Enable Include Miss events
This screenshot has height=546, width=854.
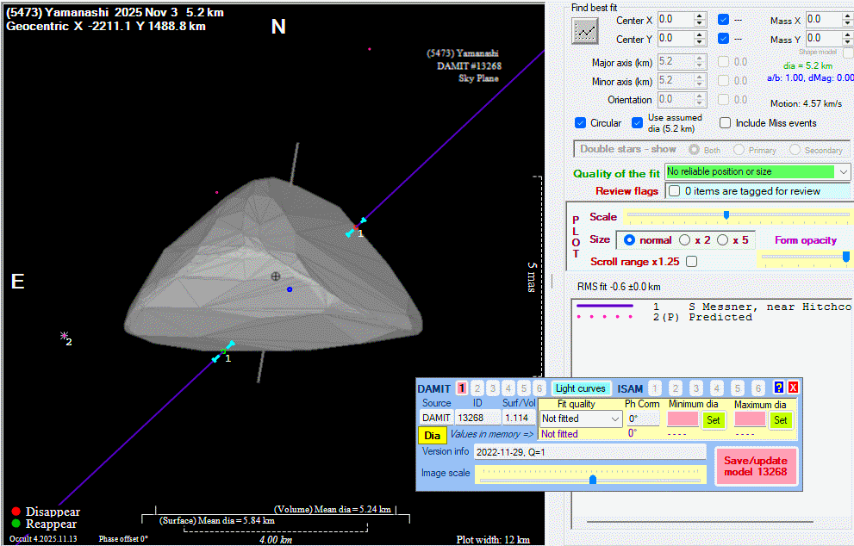[725, 123]
